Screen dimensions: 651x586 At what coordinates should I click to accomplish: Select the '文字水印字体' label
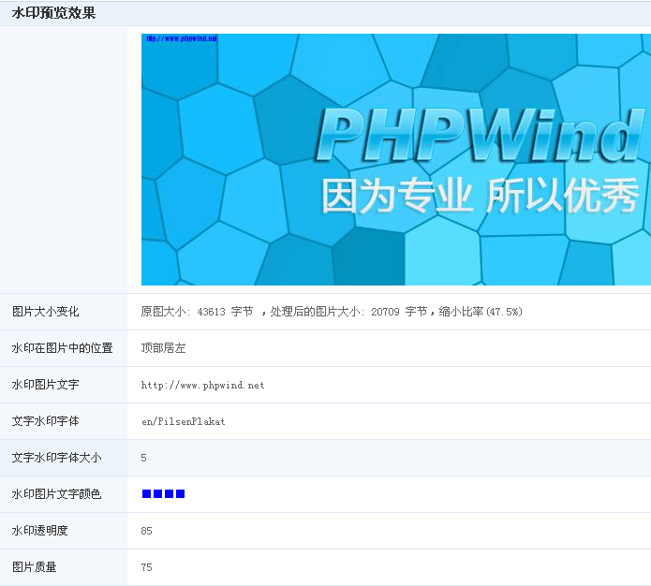click(x=45, y=421)
